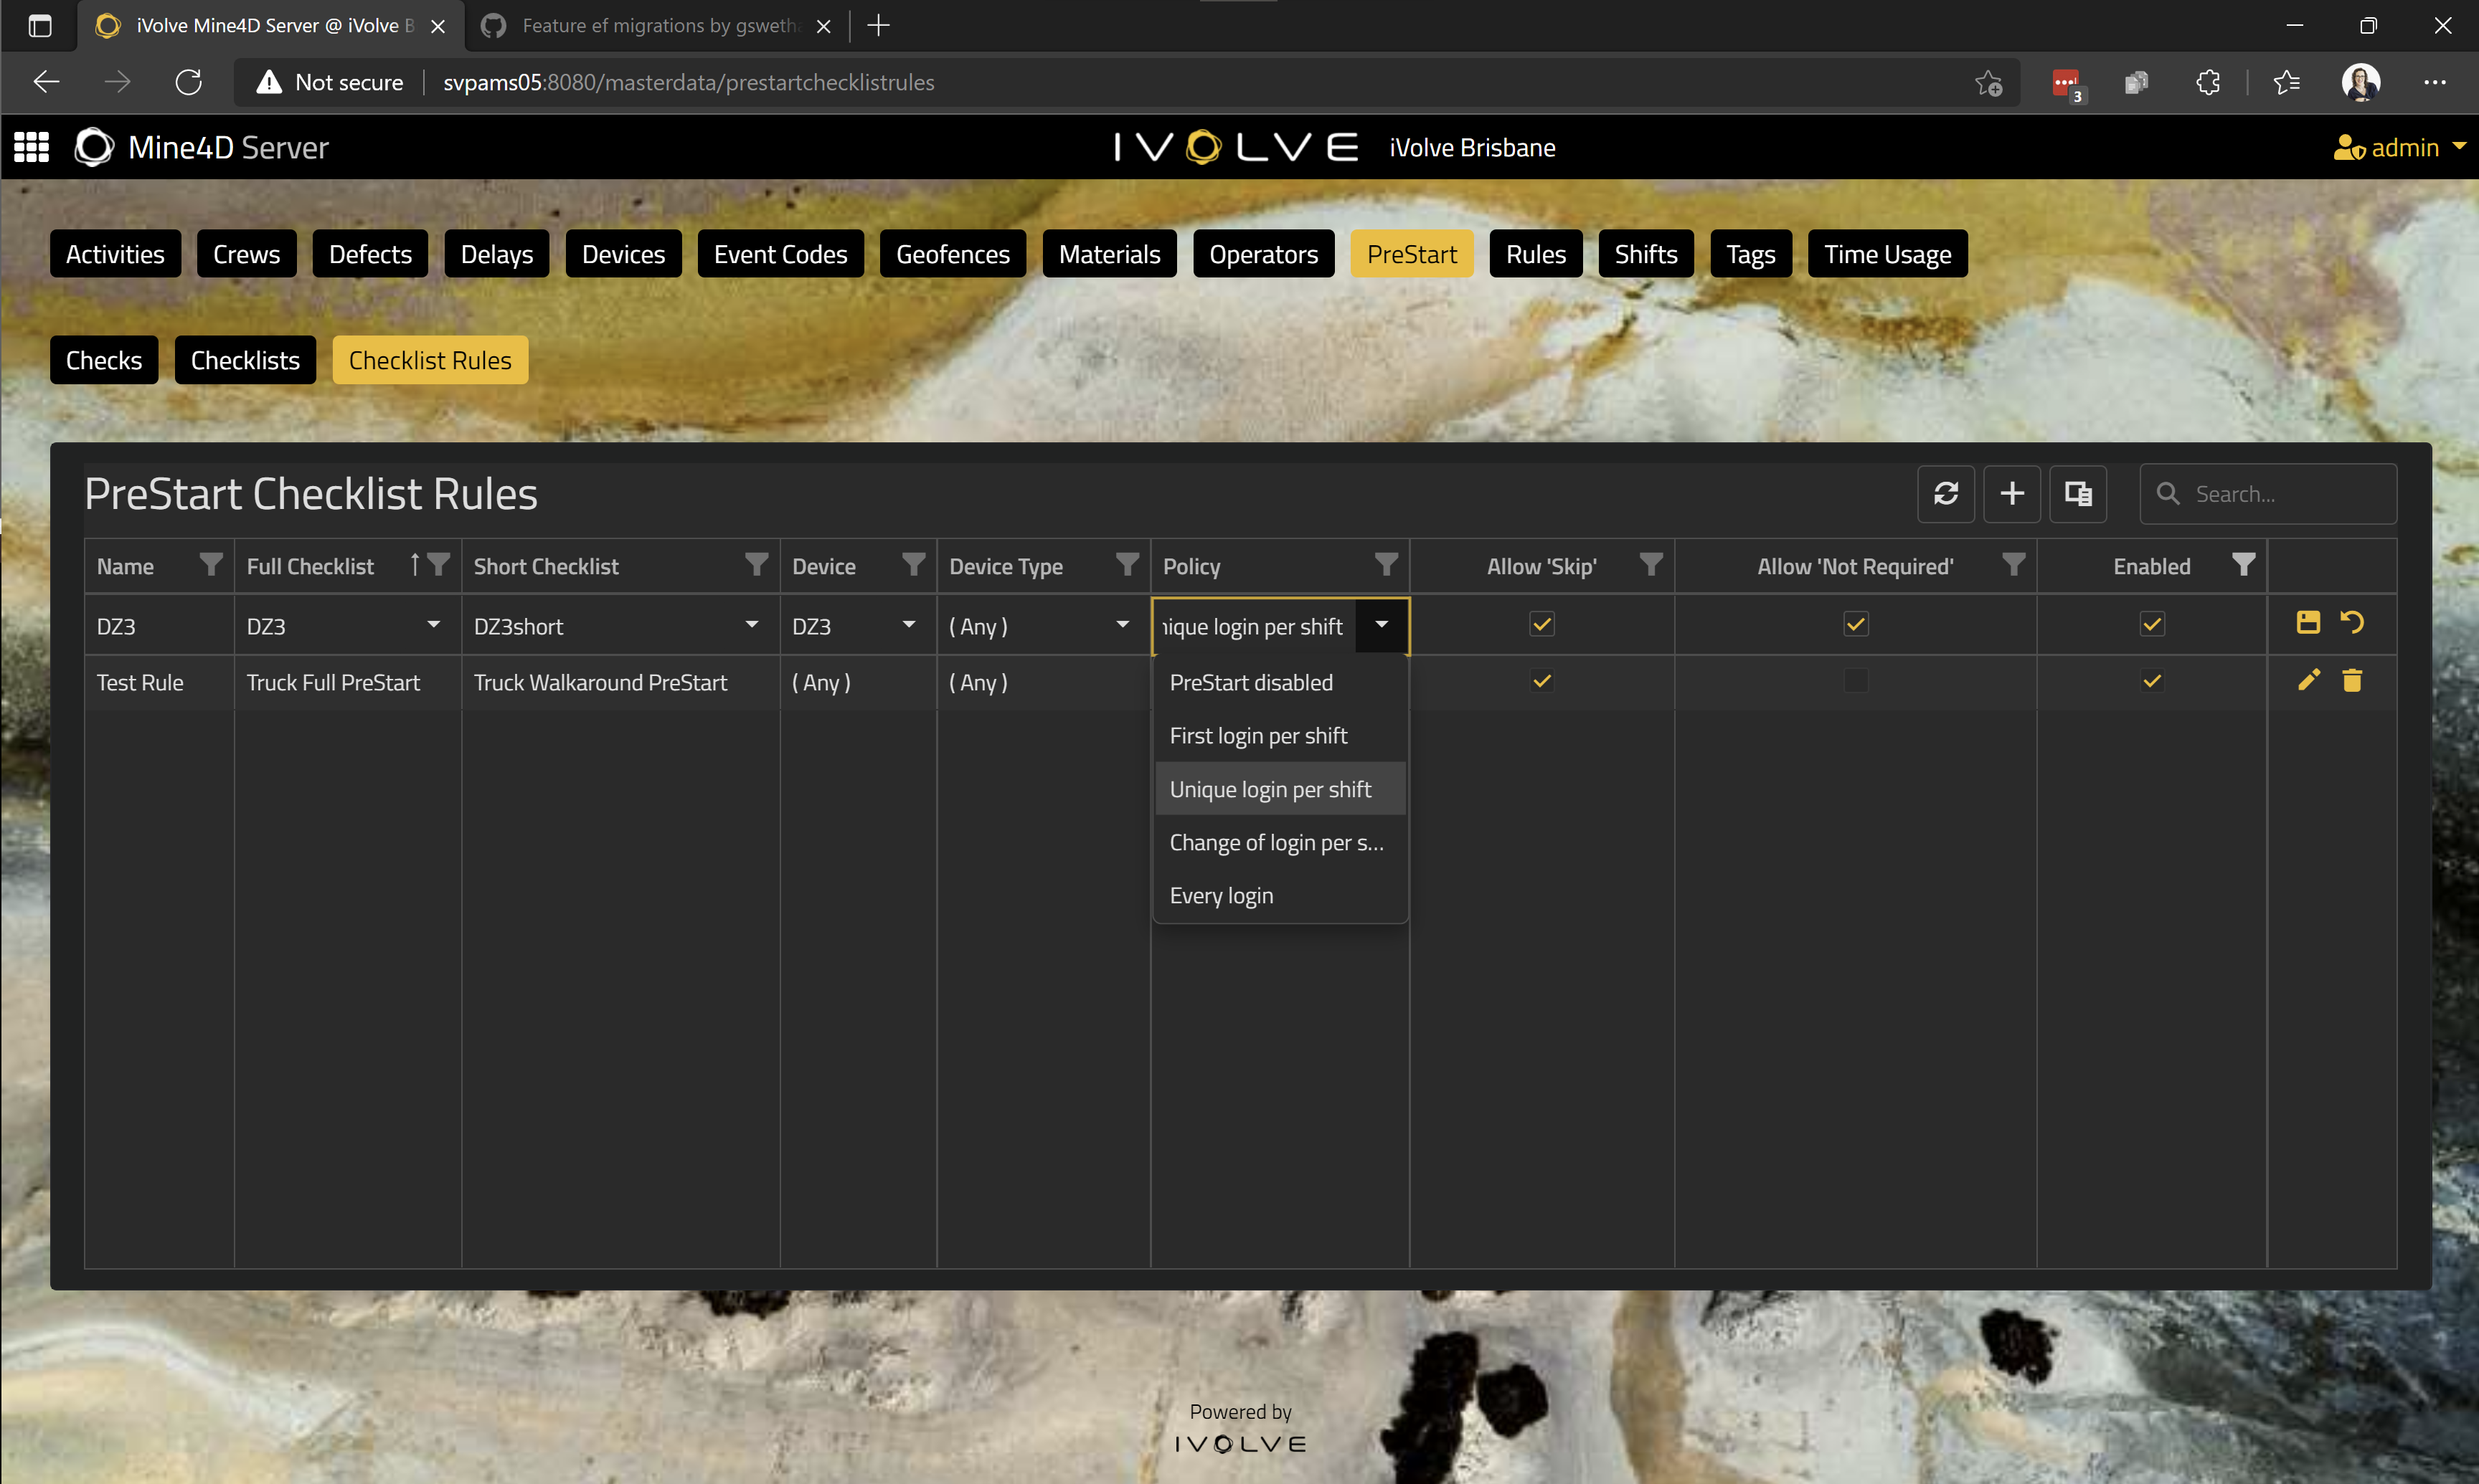Screen dimensions: 2479x1484
Task: Go back in browser history
Action: [x=46, y=82]
